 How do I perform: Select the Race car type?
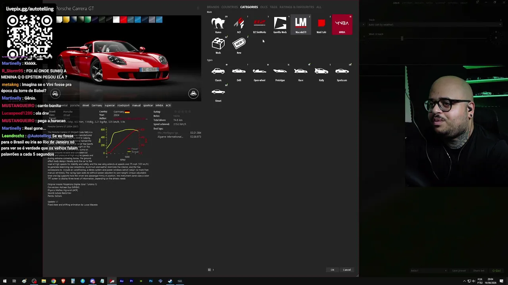[301, 73]
